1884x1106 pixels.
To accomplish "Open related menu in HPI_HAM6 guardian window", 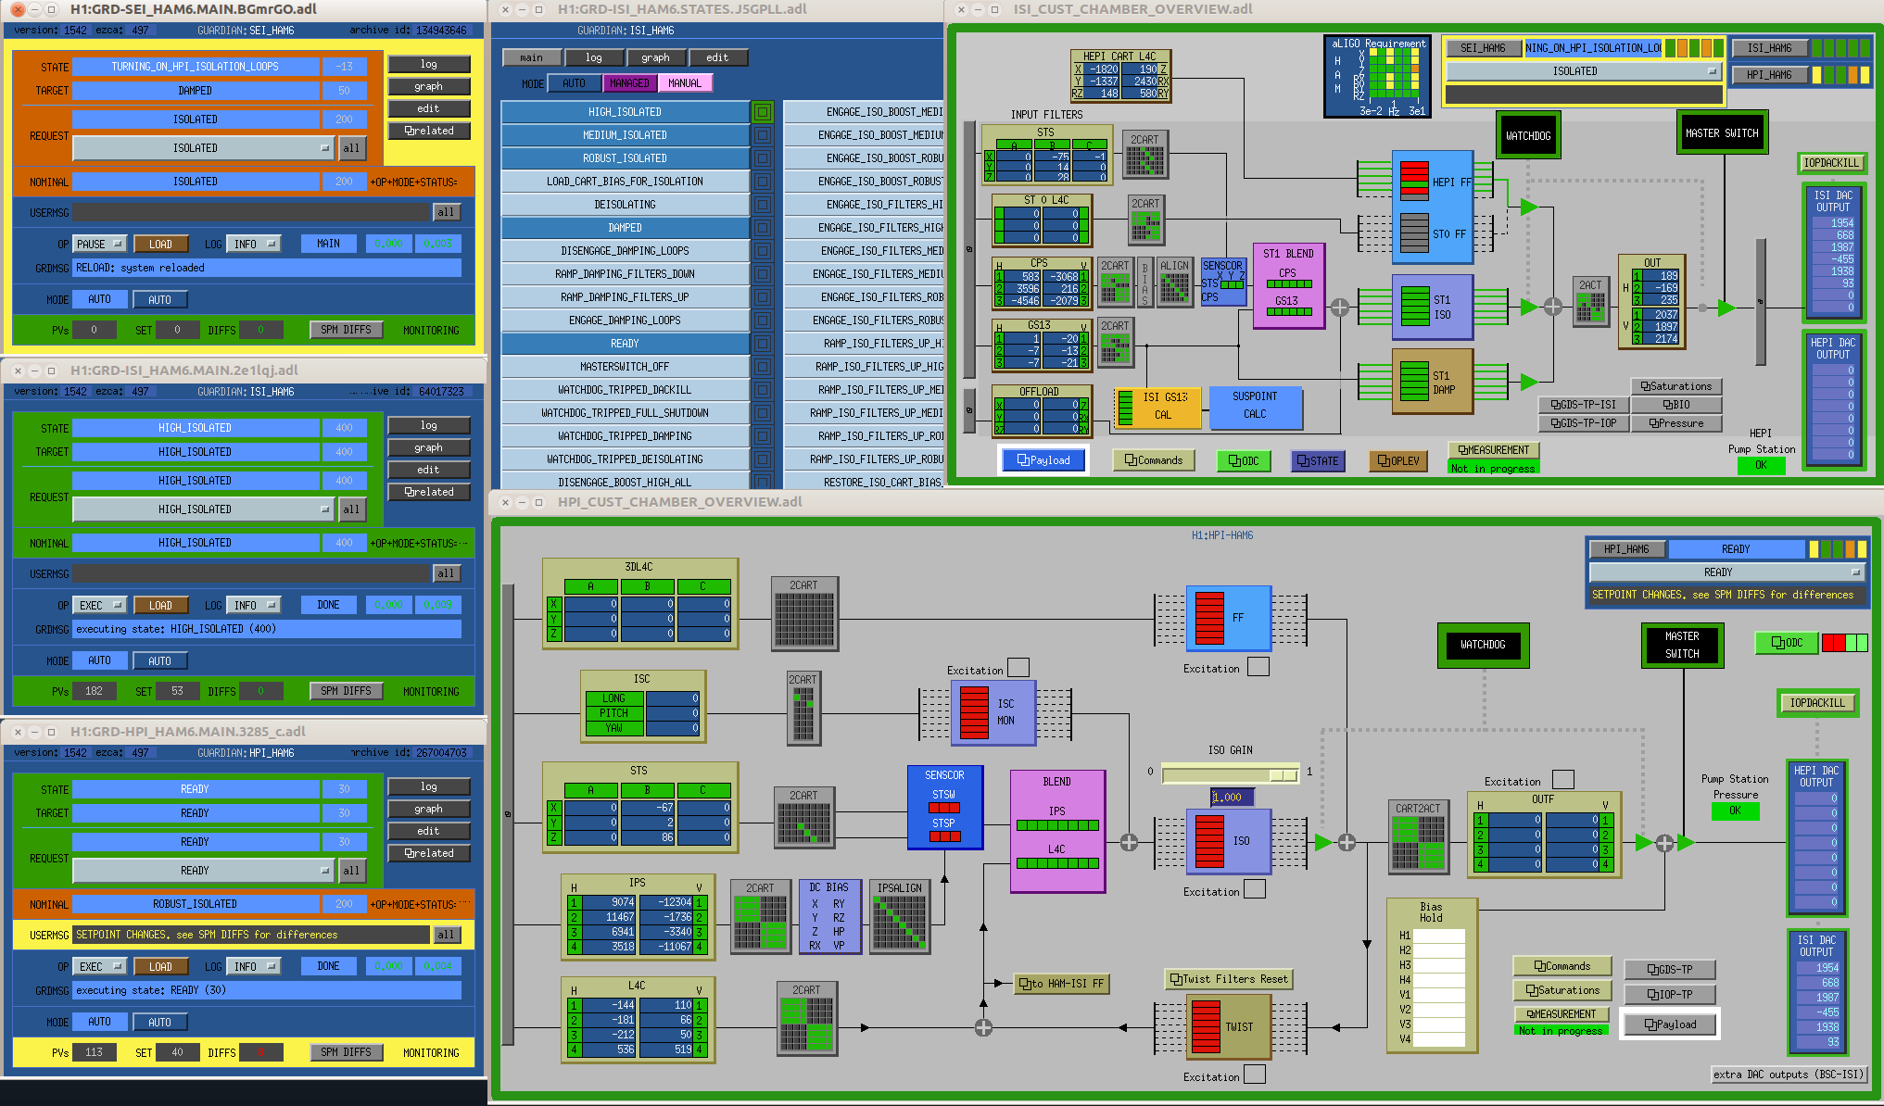I will [429, 854].
